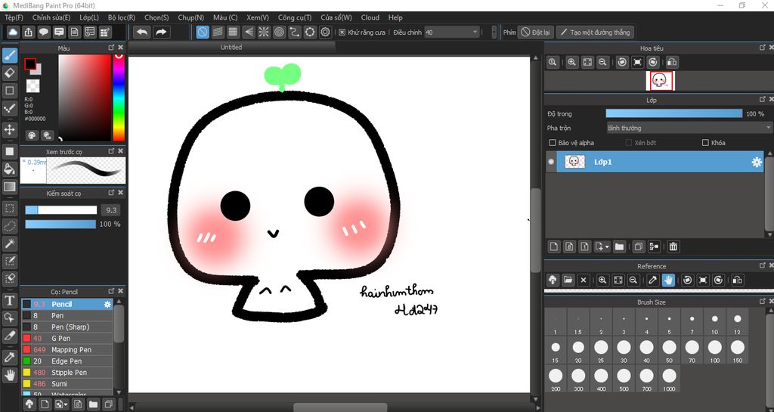
Task: Select the Eraser tool in left toolbar
Action: (x=10, y=73)
